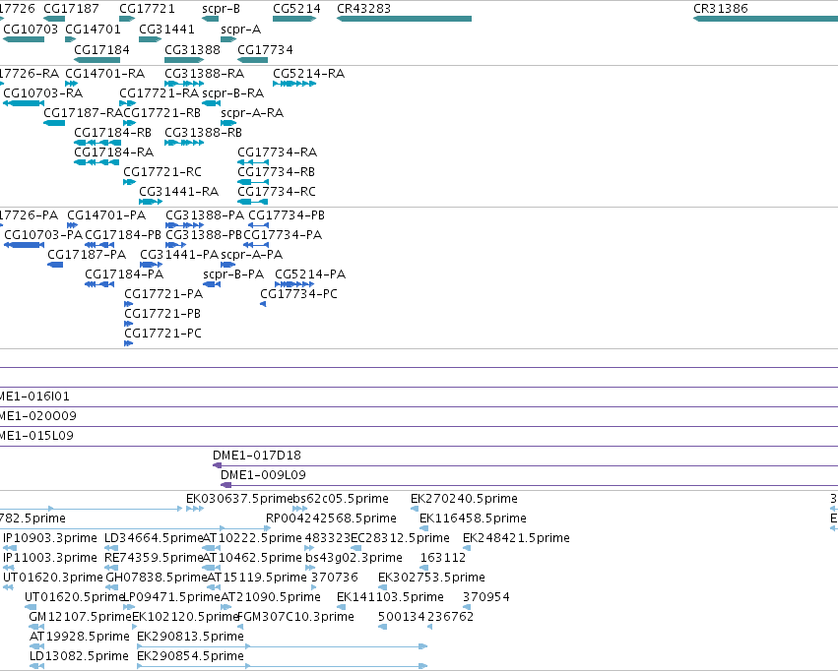Image resolution: width=838 pixels, height=671 pixels.
Task: Open transcript CG17184-RA
Action: pyautogui.click(x=97, y=162)
